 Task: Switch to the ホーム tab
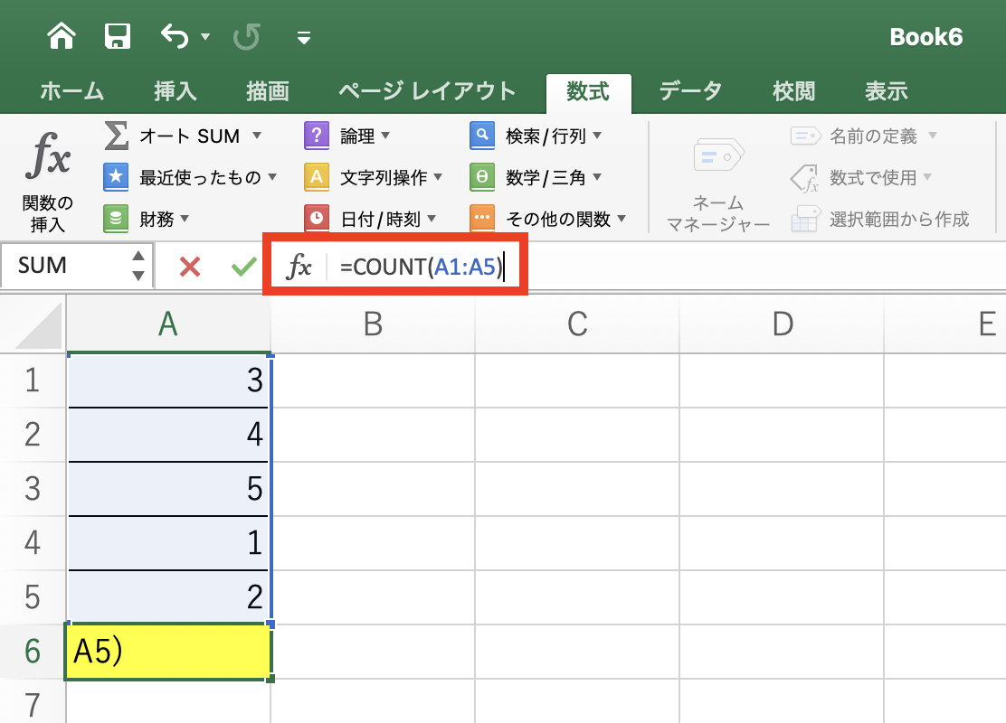click(71, 91)
